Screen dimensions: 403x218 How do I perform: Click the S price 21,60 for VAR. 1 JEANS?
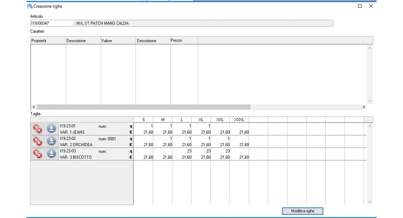[148, 132]
